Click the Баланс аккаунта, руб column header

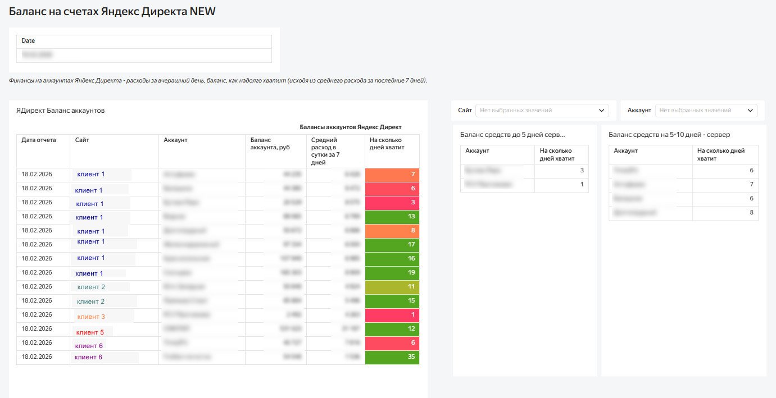tap(276, 151)
